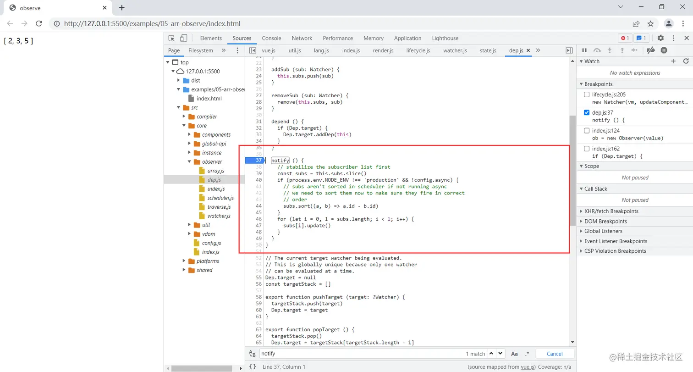Click the code editor vertical scrollbar
Image resolution: width=693 pixels, height=372 pixels.
coord(572,170)
